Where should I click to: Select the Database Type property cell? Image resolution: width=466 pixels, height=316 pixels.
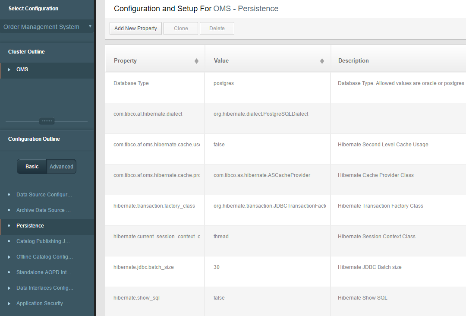(155, 88)
